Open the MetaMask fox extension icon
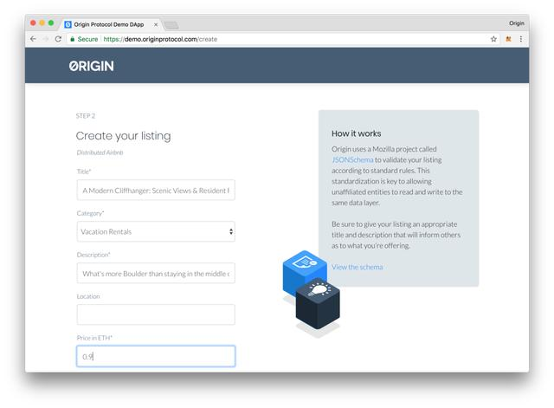This screenshot has width=554, height=408. (x=508, y=39)
